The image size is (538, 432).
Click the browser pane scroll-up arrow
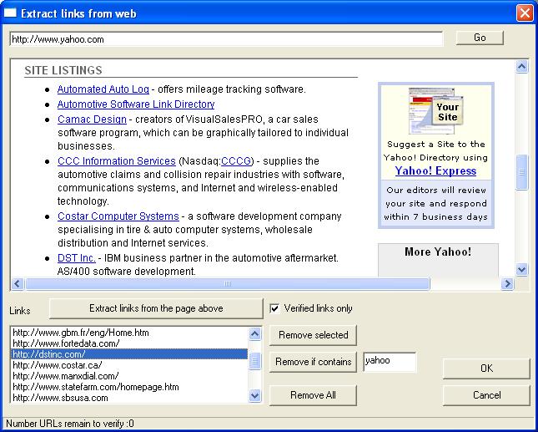(x=521, y=66)
